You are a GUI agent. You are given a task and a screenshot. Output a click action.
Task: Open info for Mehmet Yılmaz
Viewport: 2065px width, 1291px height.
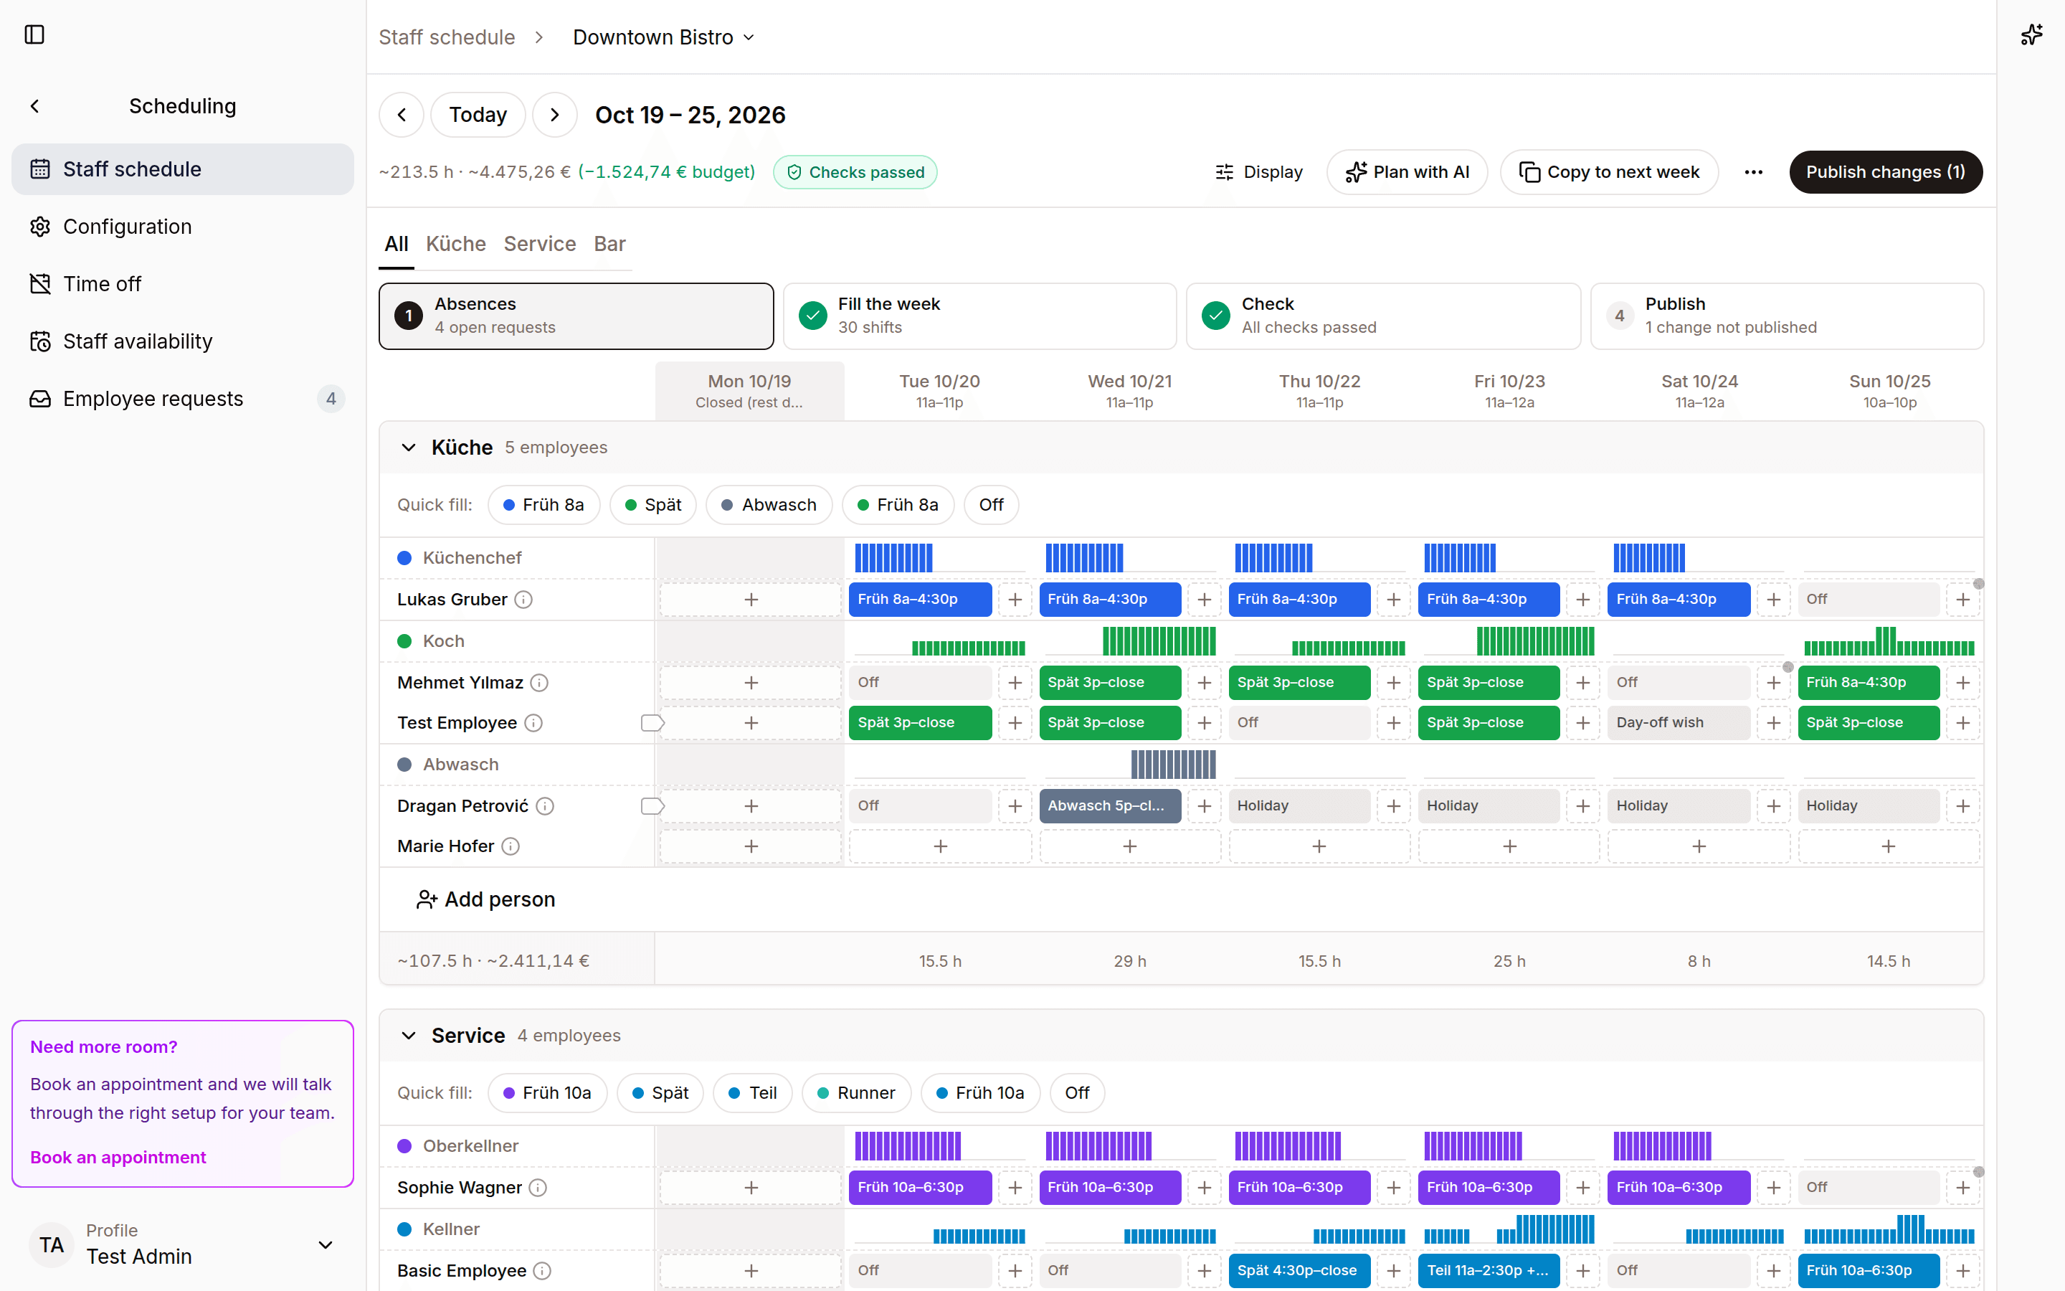click(x=539, y=682)
